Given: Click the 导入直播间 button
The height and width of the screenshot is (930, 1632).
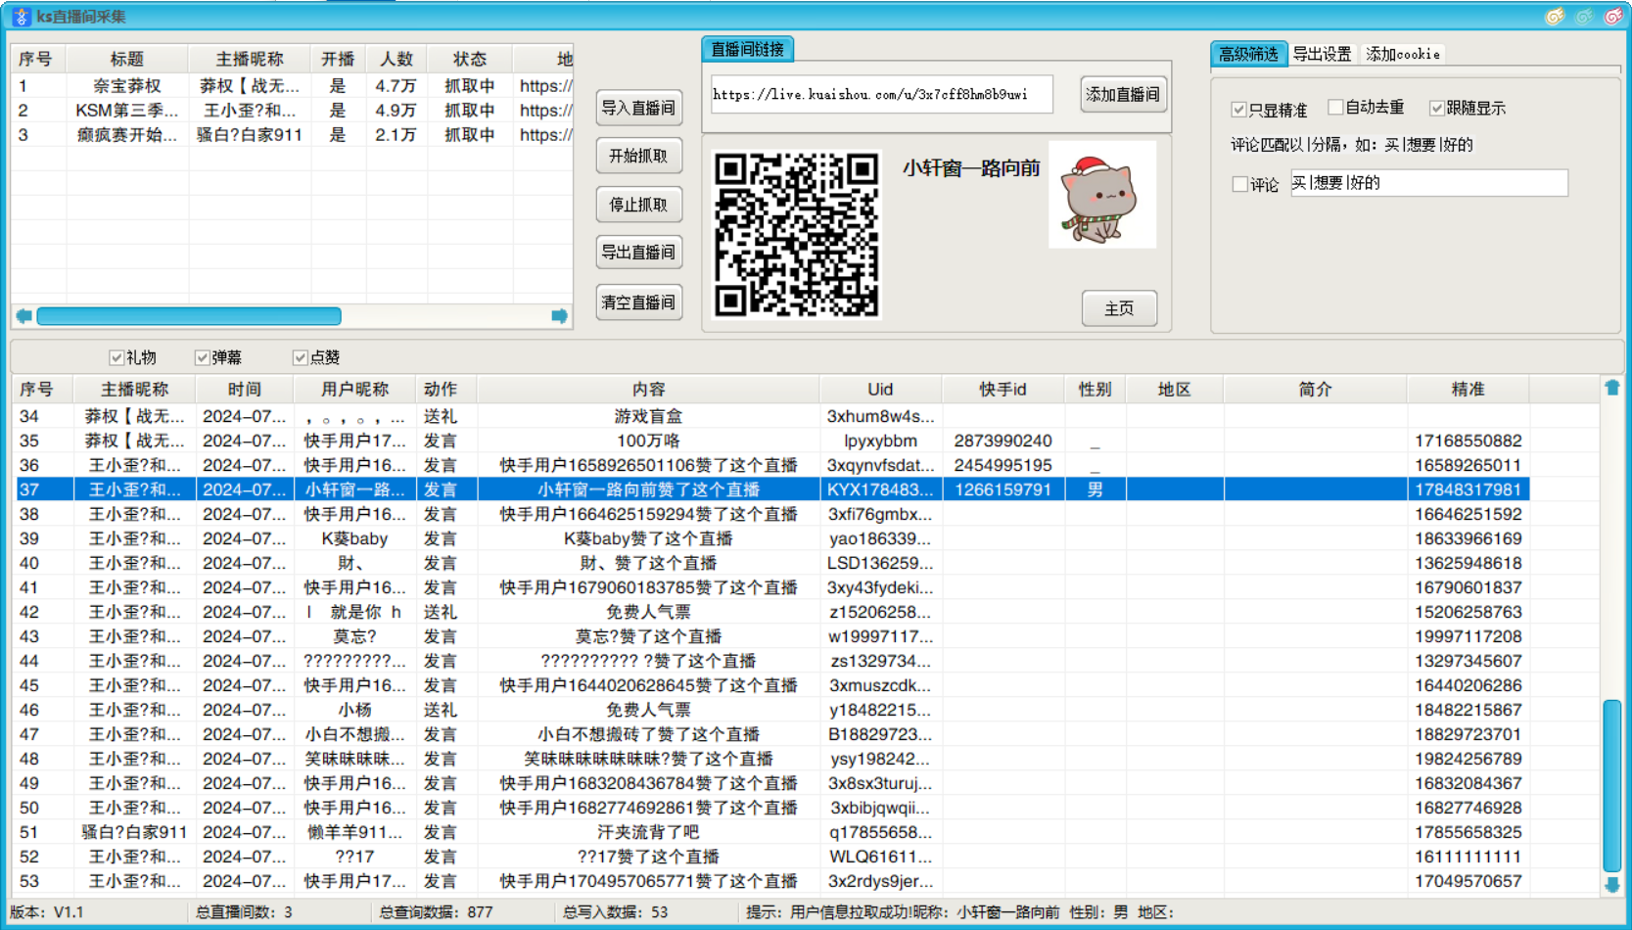Looking at the screenshot, I should click(638, 108).
